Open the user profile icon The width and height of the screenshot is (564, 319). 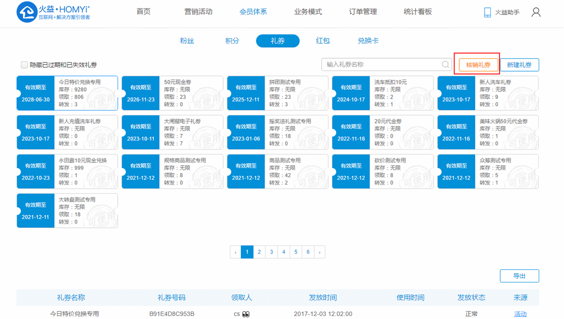coord(536,12)
